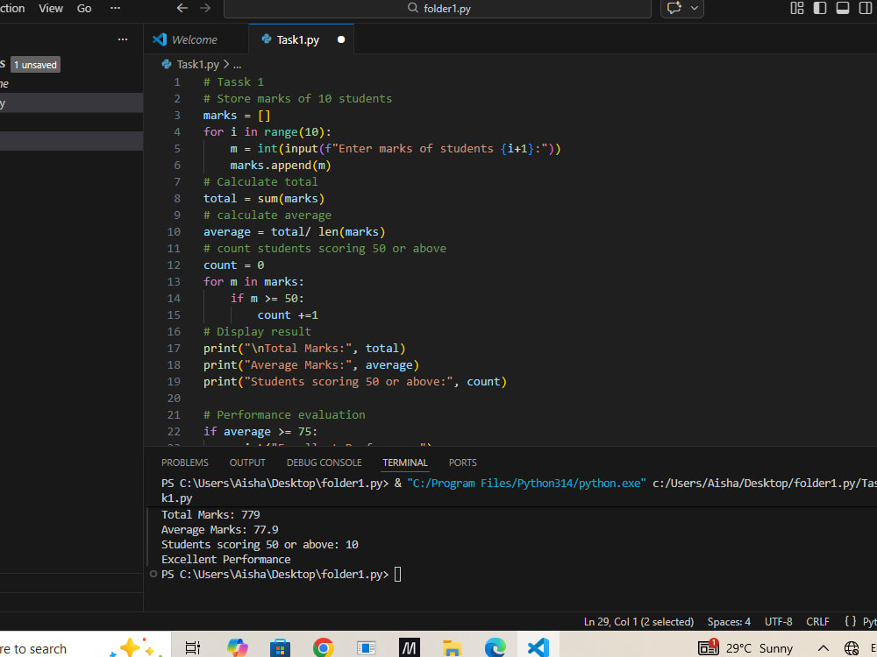
Task: Click line number 4 in gutter
Action: 177,132
